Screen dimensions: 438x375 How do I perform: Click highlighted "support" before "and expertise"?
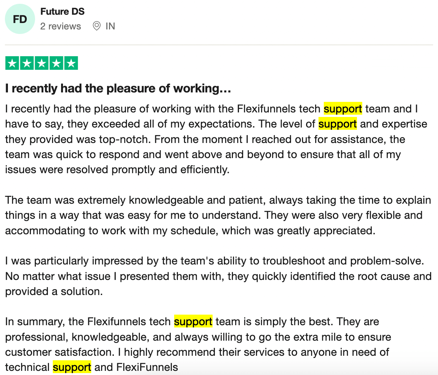click(x=337, y=124)
